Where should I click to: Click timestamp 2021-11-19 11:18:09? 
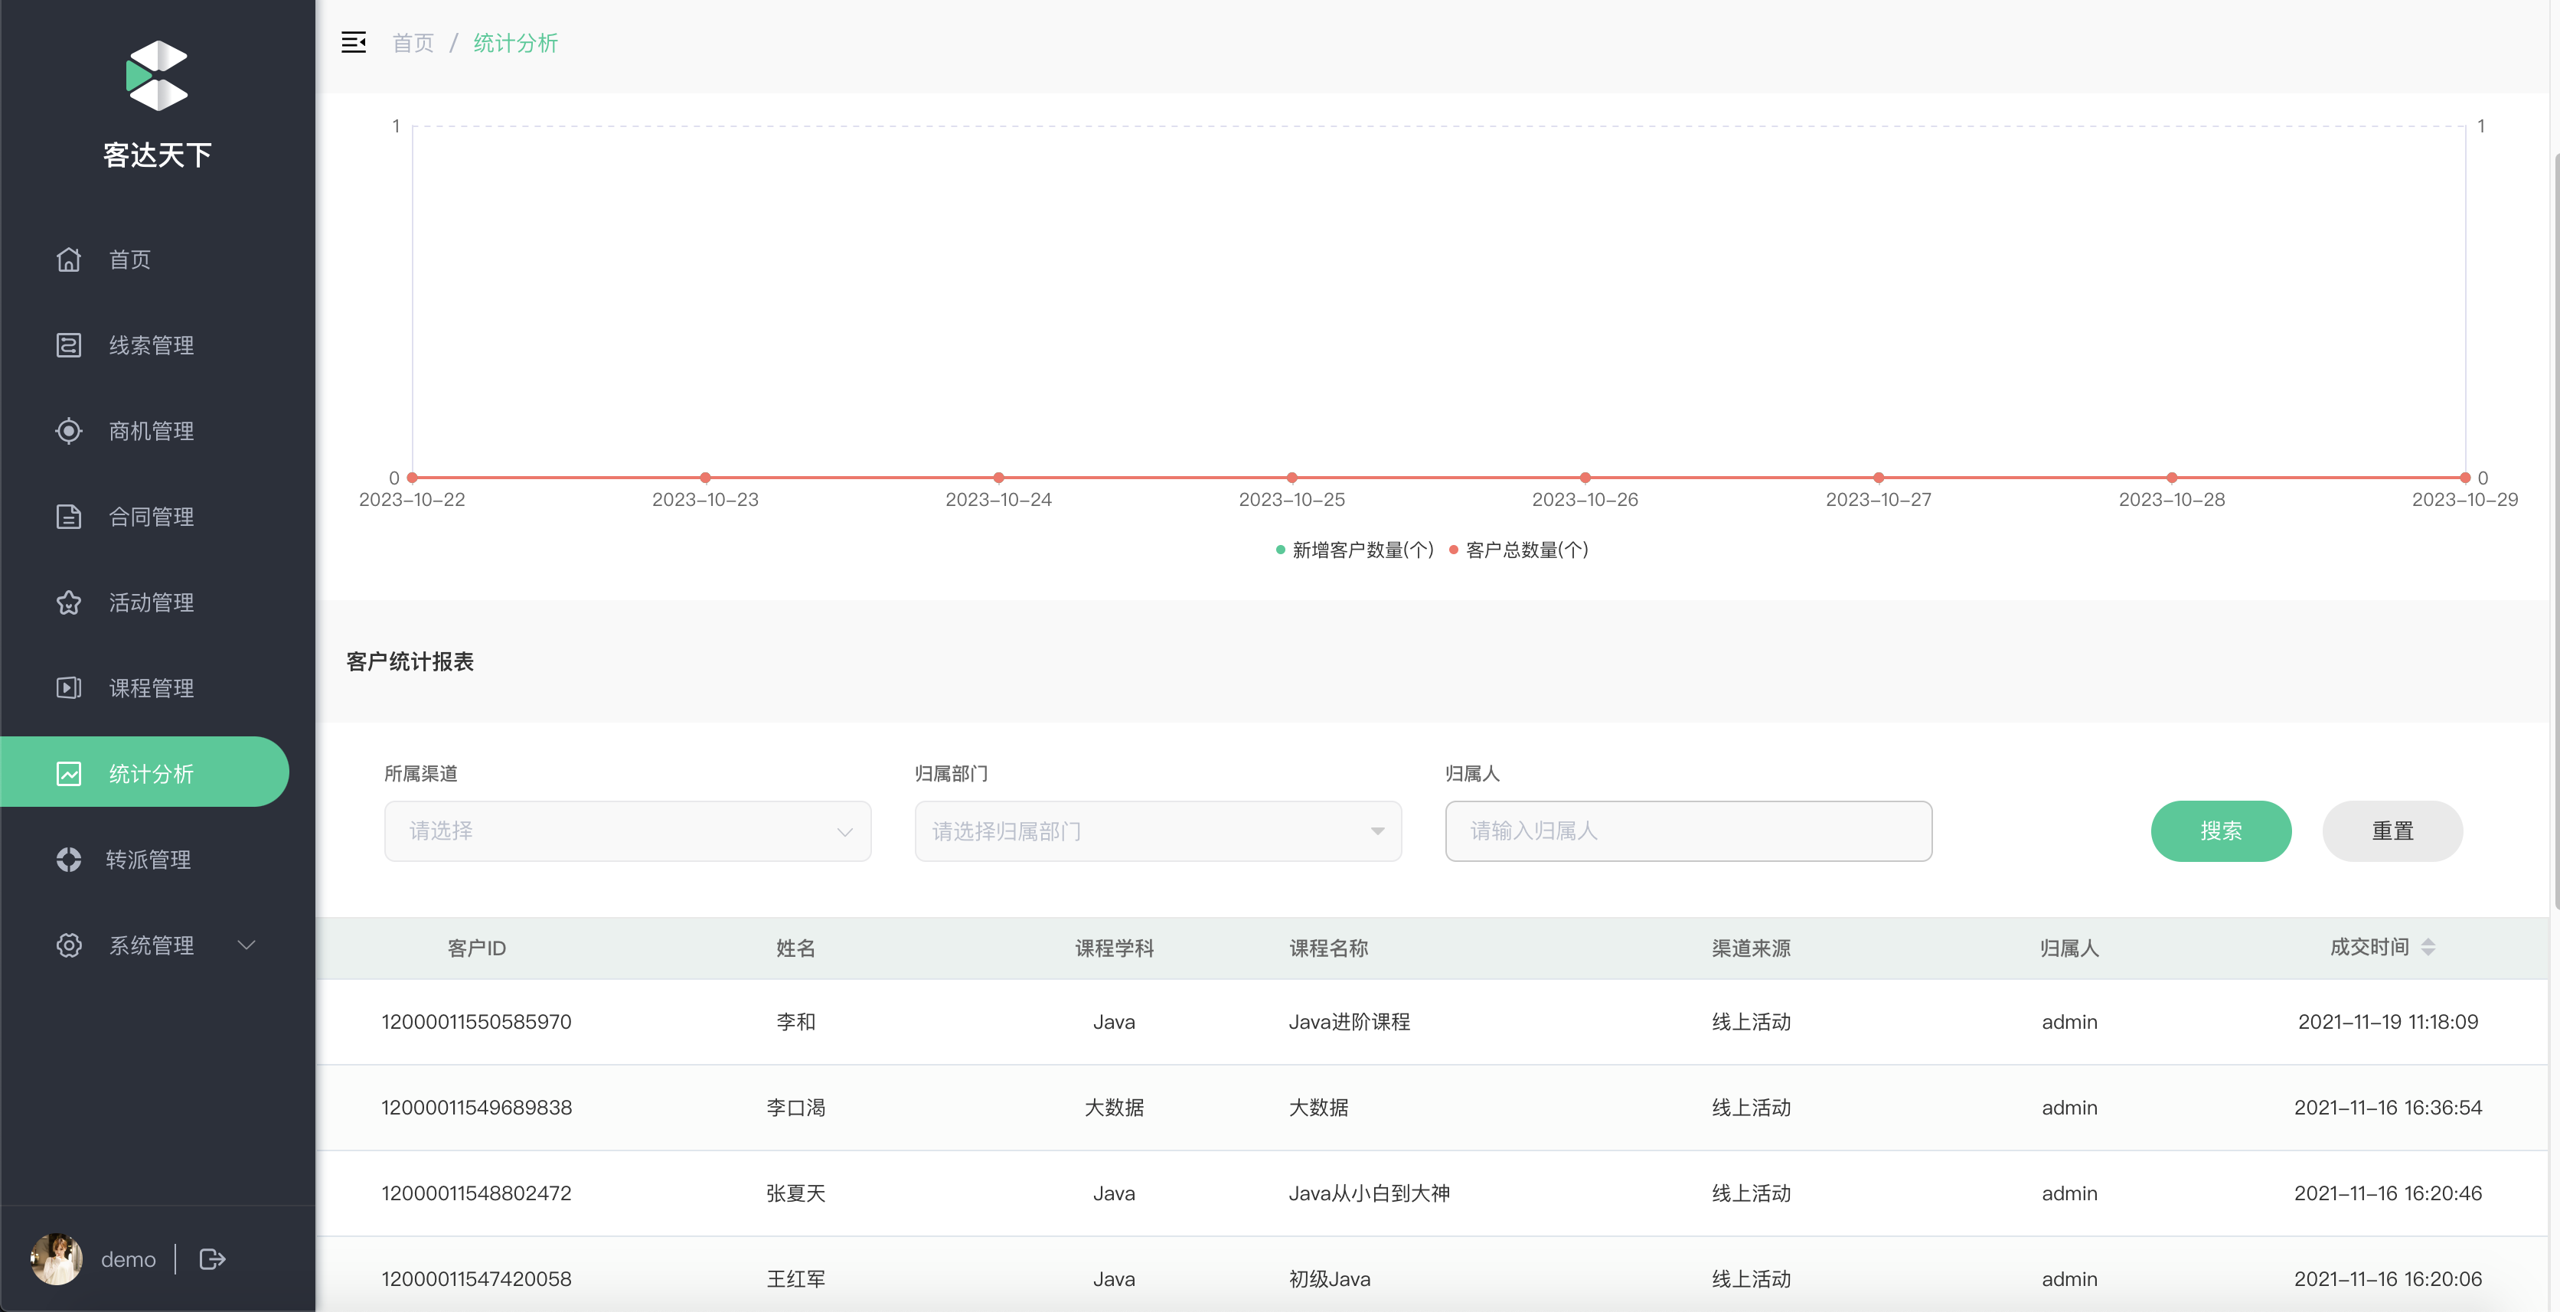pyautogui.click(x=2388, y=1022)
